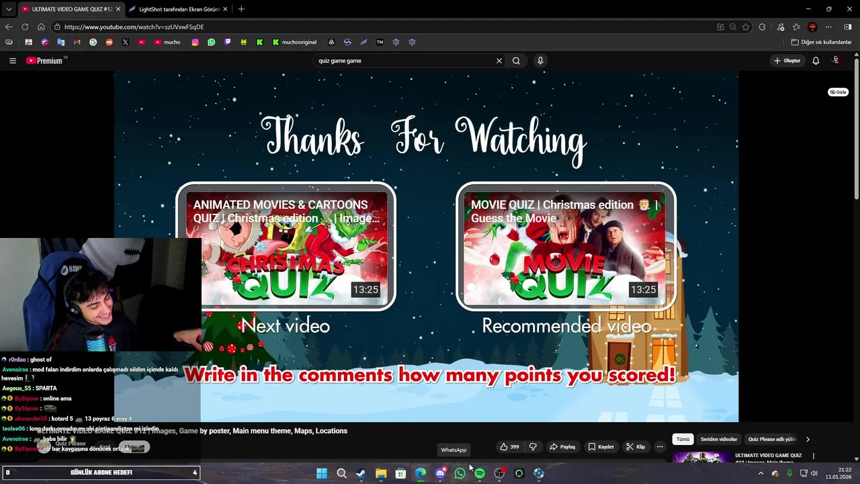Open browser settings and more menu
860x484 pixels.
828,27
